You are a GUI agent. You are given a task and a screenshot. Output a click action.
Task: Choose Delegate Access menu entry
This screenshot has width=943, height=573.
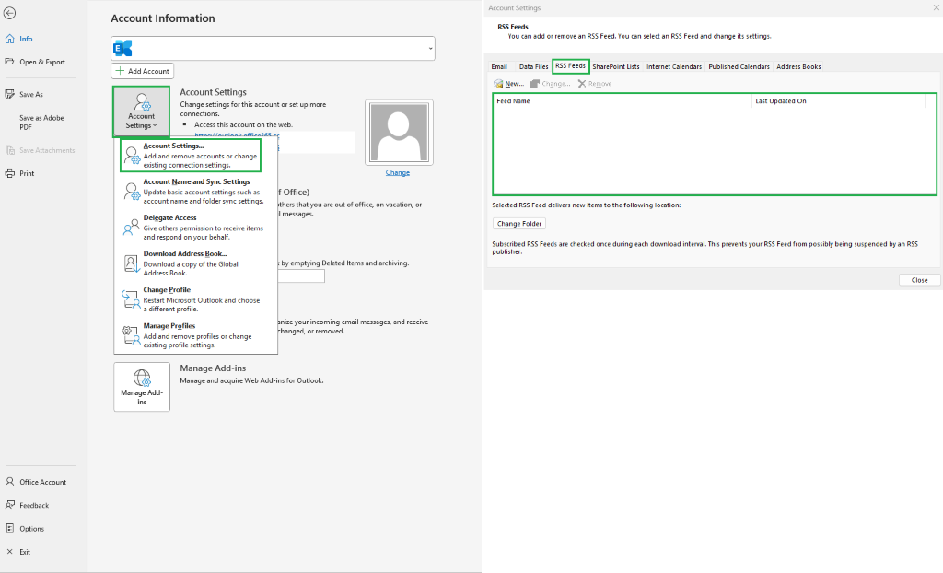(x=194, y=228)
